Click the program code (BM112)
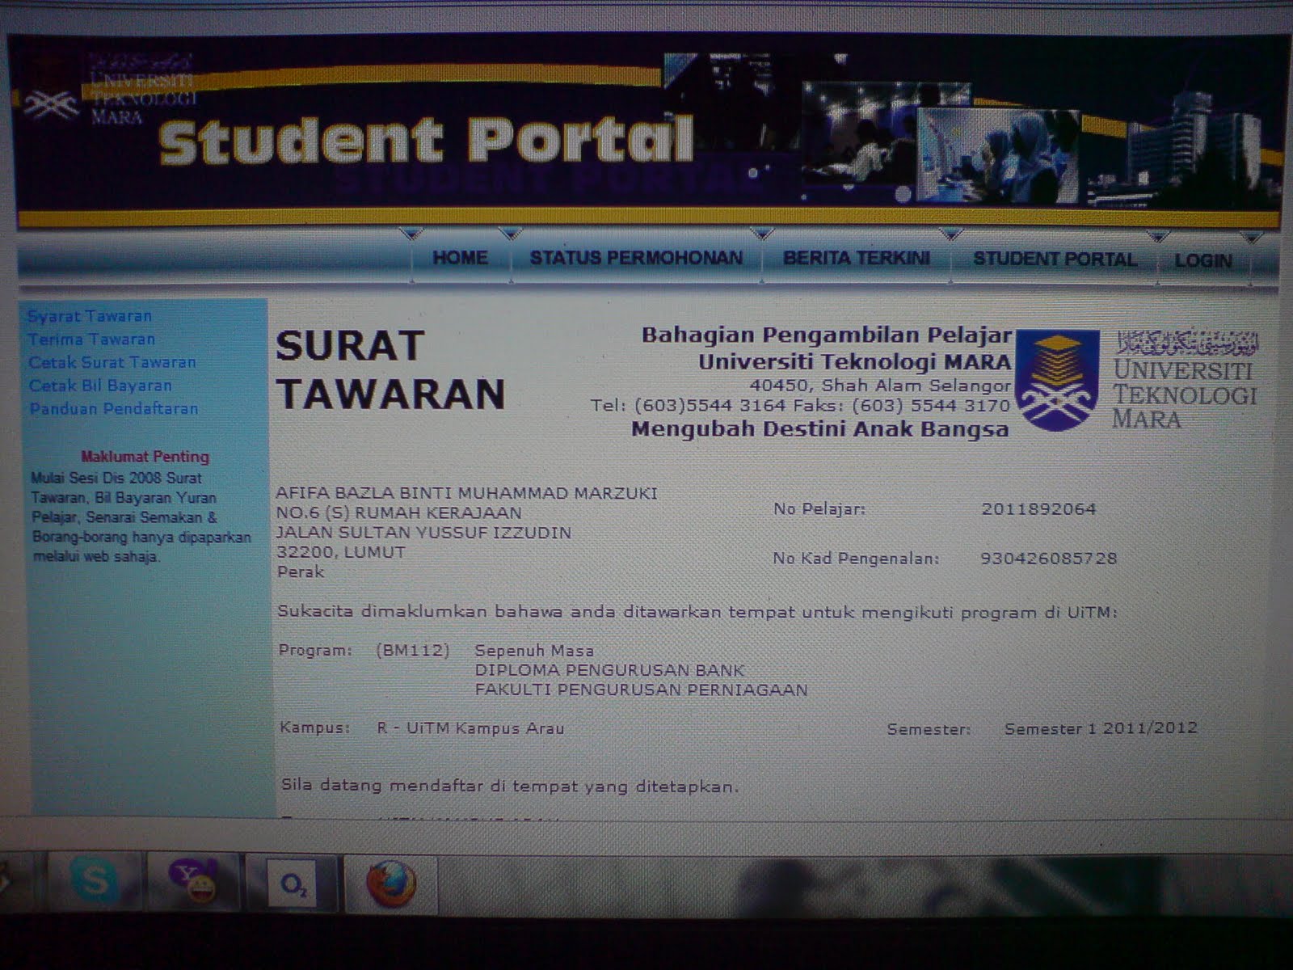Screen dimensions: 1293x970 [413, 651]
